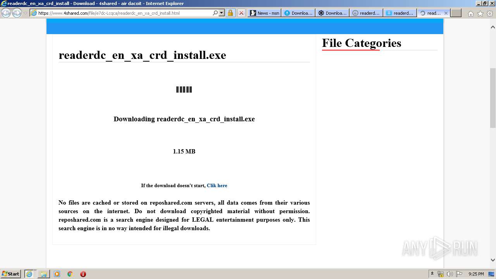The width and height of the screenshot is (496, 279).
Task: Click 'Downloading readerdc_en_xa_crd_install.exe' text
Action: tap(184, 119)
